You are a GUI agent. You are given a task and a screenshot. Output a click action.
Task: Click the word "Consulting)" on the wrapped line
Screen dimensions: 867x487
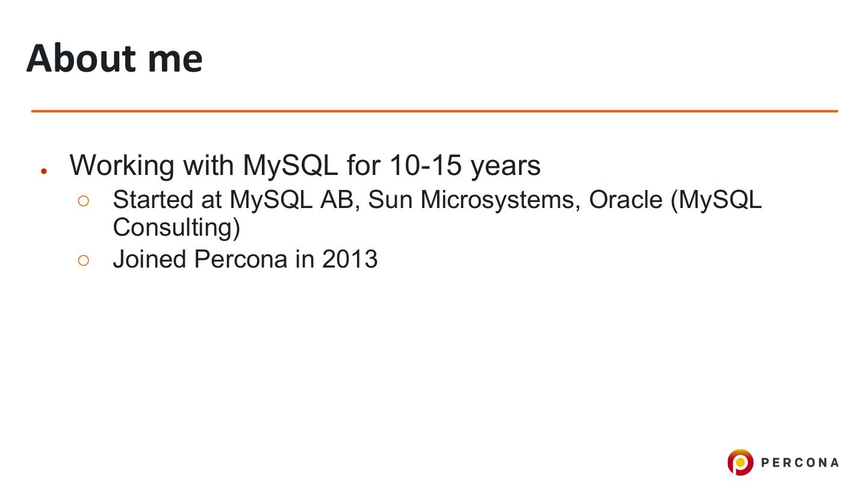point(176,227)
